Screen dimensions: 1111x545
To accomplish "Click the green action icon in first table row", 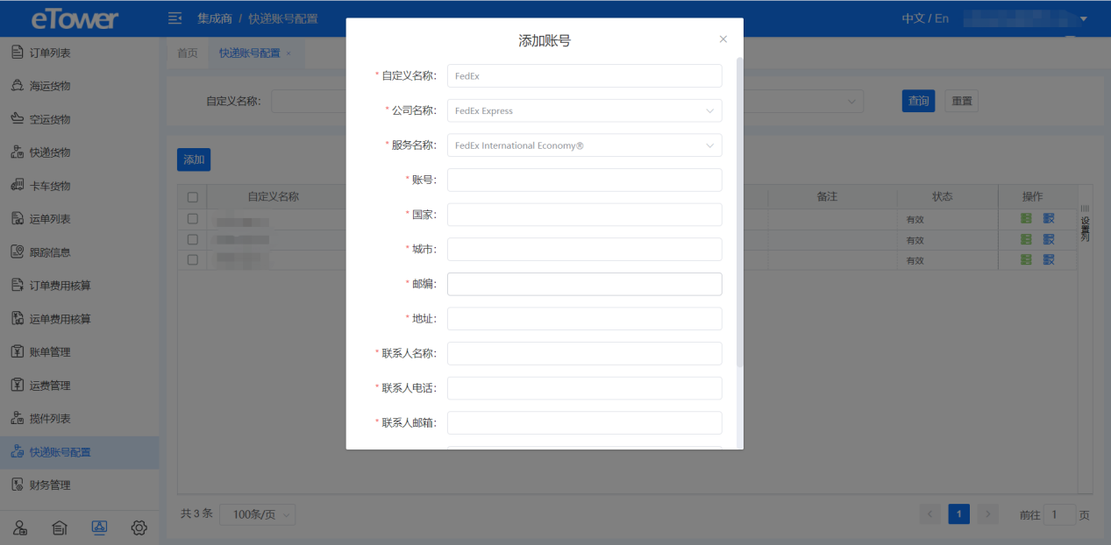I will 1026,218.
